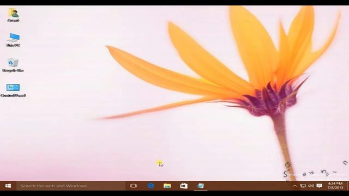Expand the hidden system tray icons
The height and width of the screenshot is (196, 349).
click(x=294, y=186)
